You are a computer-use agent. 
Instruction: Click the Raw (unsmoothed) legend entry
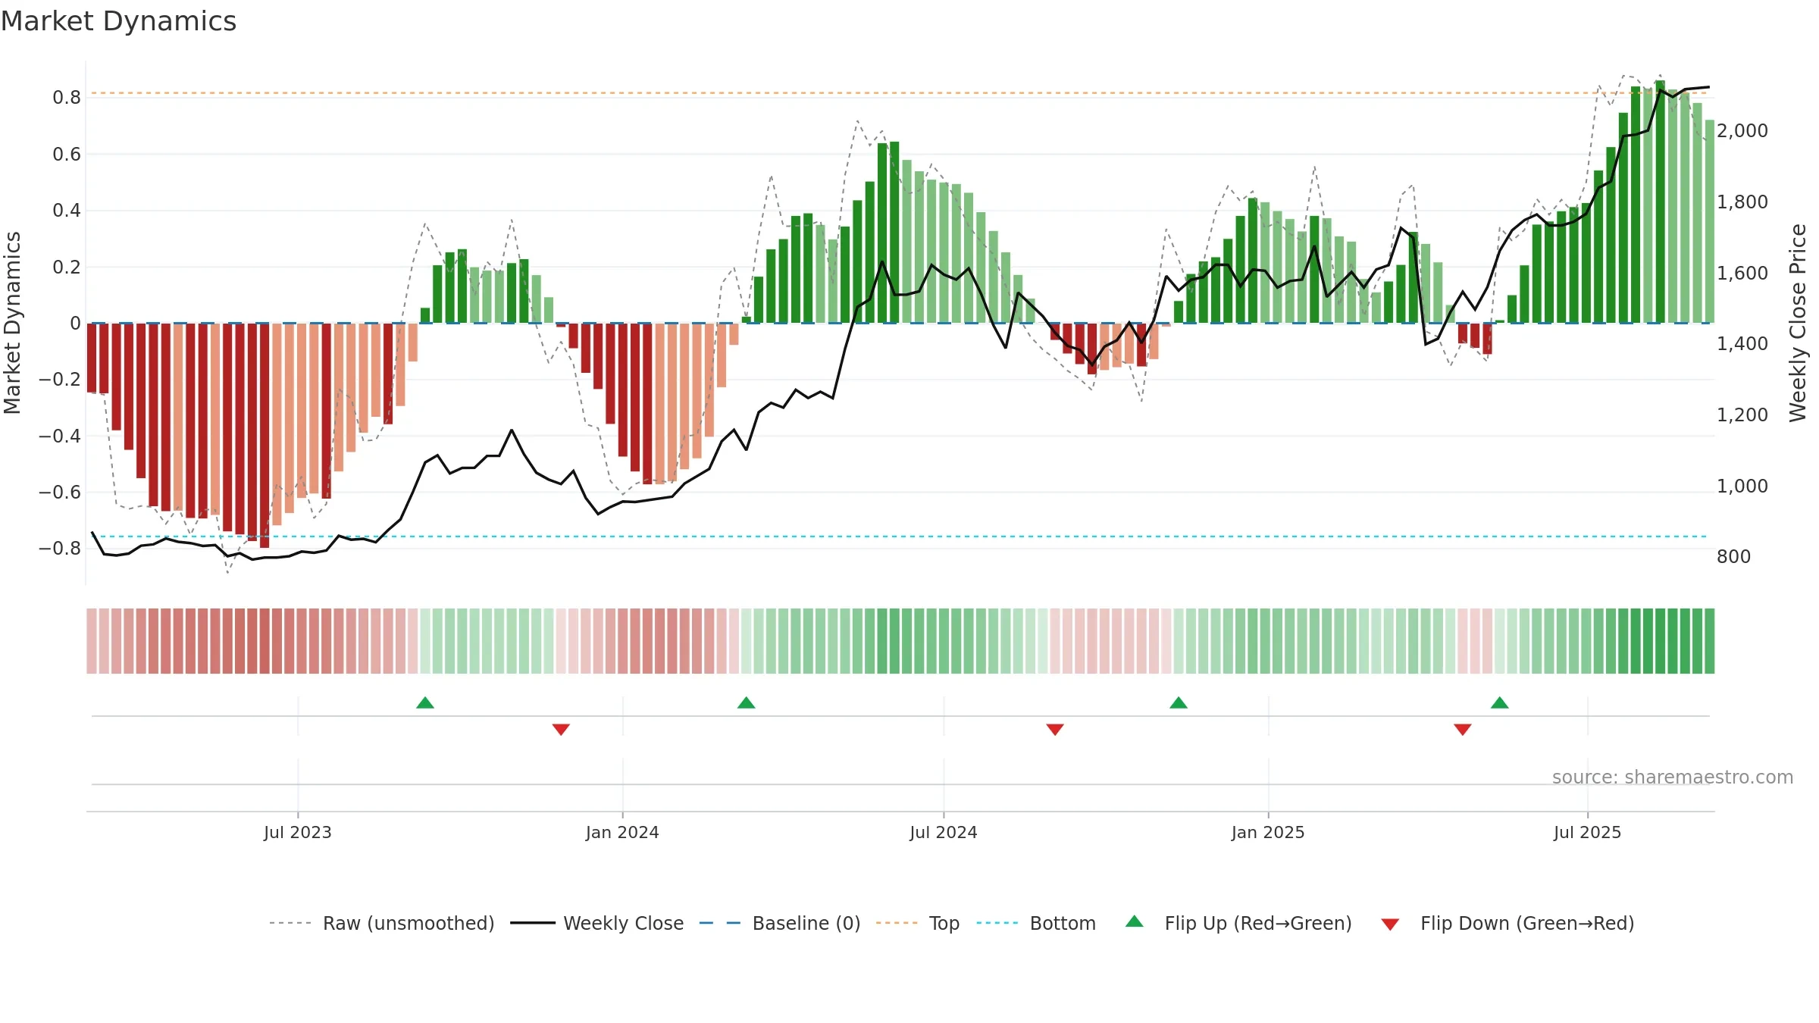click(x=382, y=923)
